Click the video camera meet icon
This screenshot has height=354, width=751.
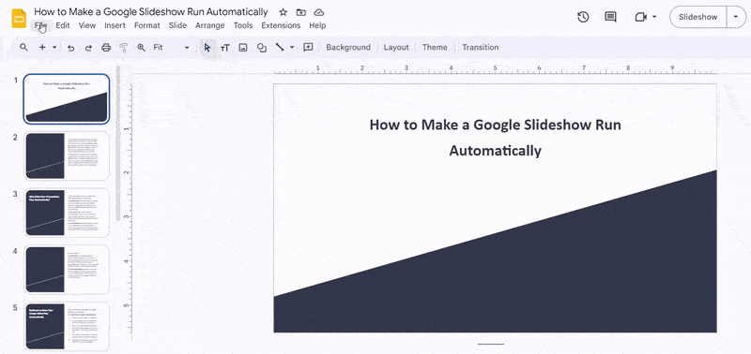641,17
